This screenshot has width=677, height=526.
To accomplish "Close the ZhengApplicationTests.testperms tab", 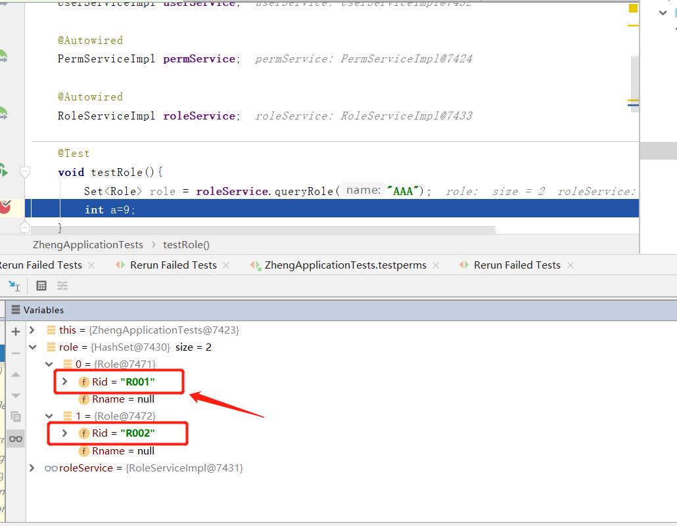I will [x=436, y=265].
